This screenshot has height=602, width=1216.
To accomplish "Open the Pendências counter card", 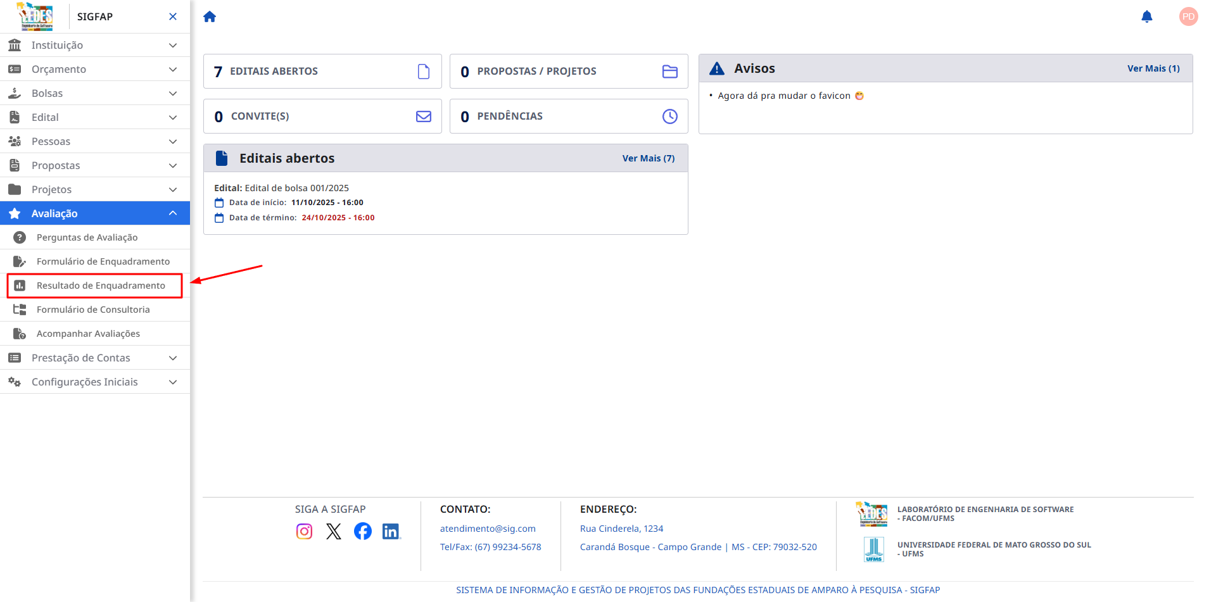I will pos(568,116).
